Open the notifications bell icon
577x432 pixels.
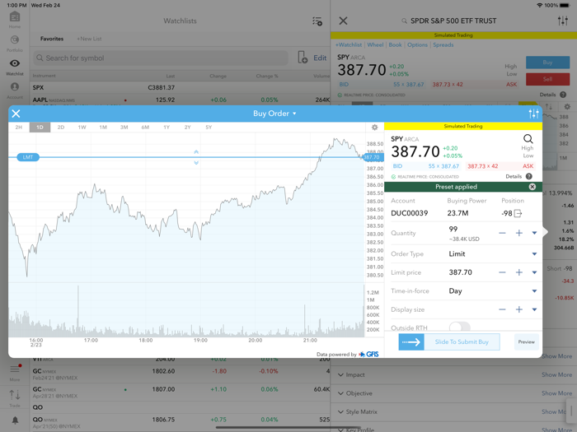click(15, 420)
